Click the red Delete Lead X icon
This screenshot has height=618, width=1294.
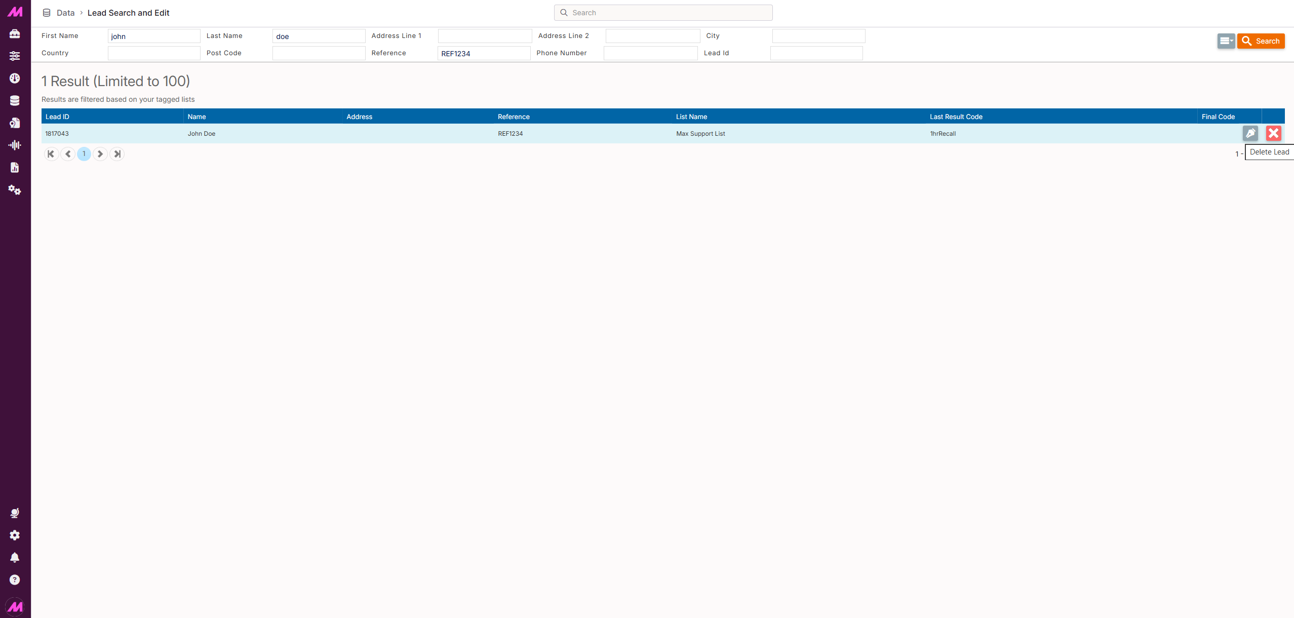click(x=1274, y=133)
